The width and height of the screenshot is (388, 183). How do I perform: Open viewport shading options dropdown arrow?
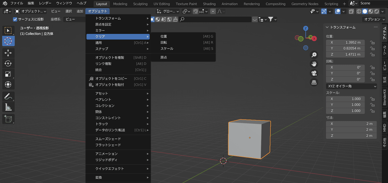pos(383,11)
